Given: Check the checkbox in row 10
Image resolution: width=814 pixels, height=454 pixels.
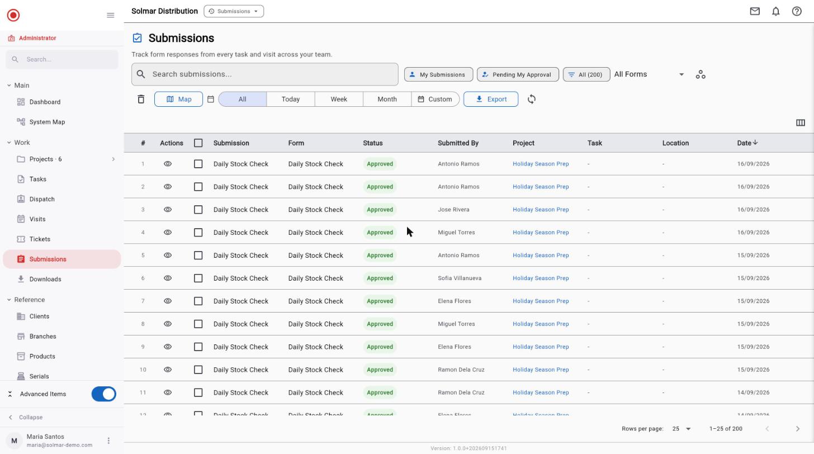Looking at the screenshot, I should [x=198, y=370].
